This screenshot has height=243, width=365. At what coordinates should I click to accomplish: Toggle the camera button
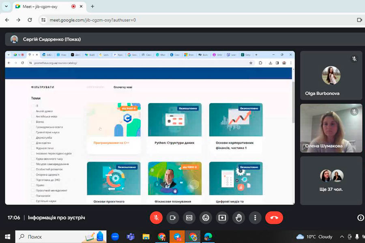[172, 217]
